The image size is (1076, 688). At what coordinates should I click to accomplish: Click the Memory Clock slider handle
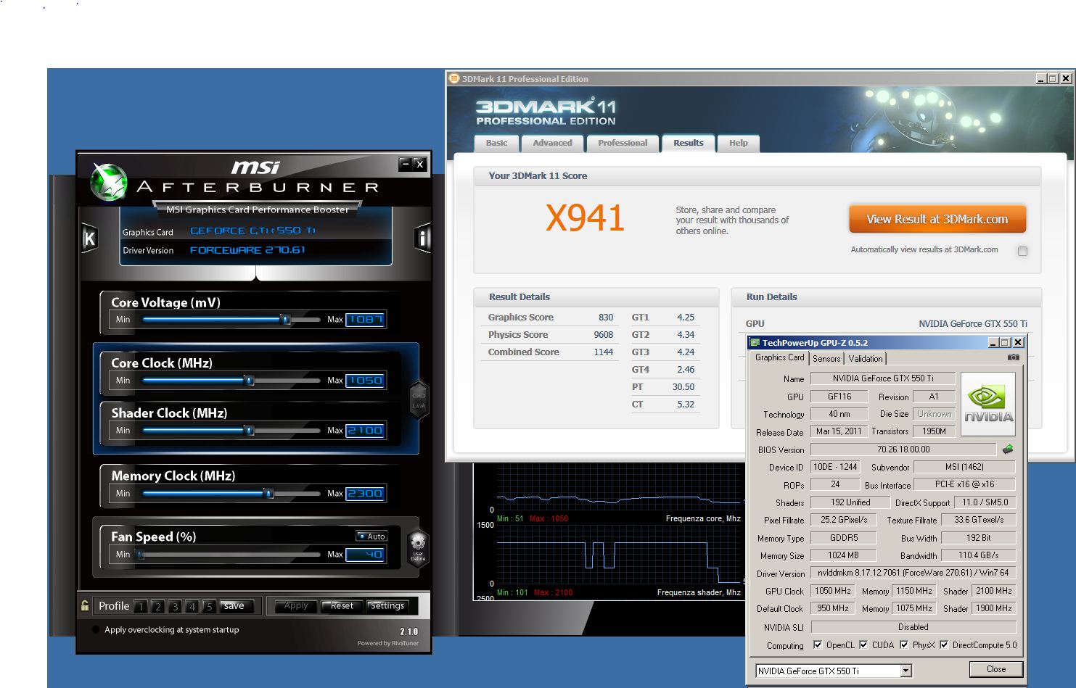pos(268,494)
